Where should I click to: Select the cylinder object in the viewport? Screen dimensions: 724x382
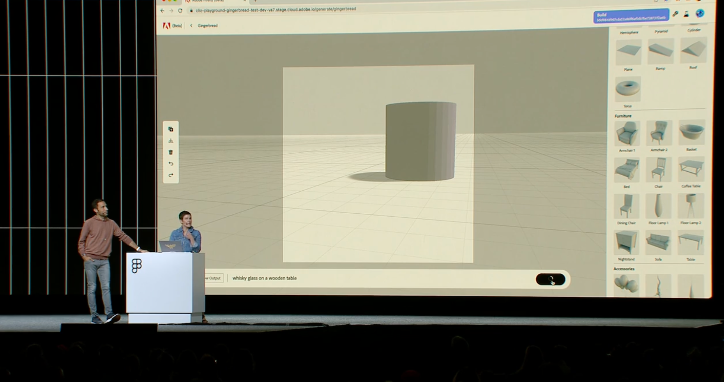[x=421, y=141]
